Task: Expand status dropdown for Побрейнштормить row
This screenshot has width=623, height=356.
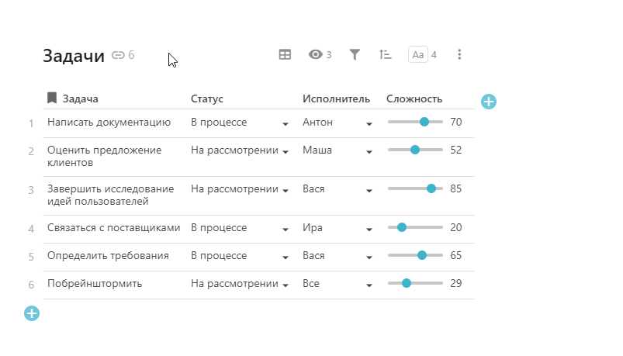Action: (x=286, y=285)
